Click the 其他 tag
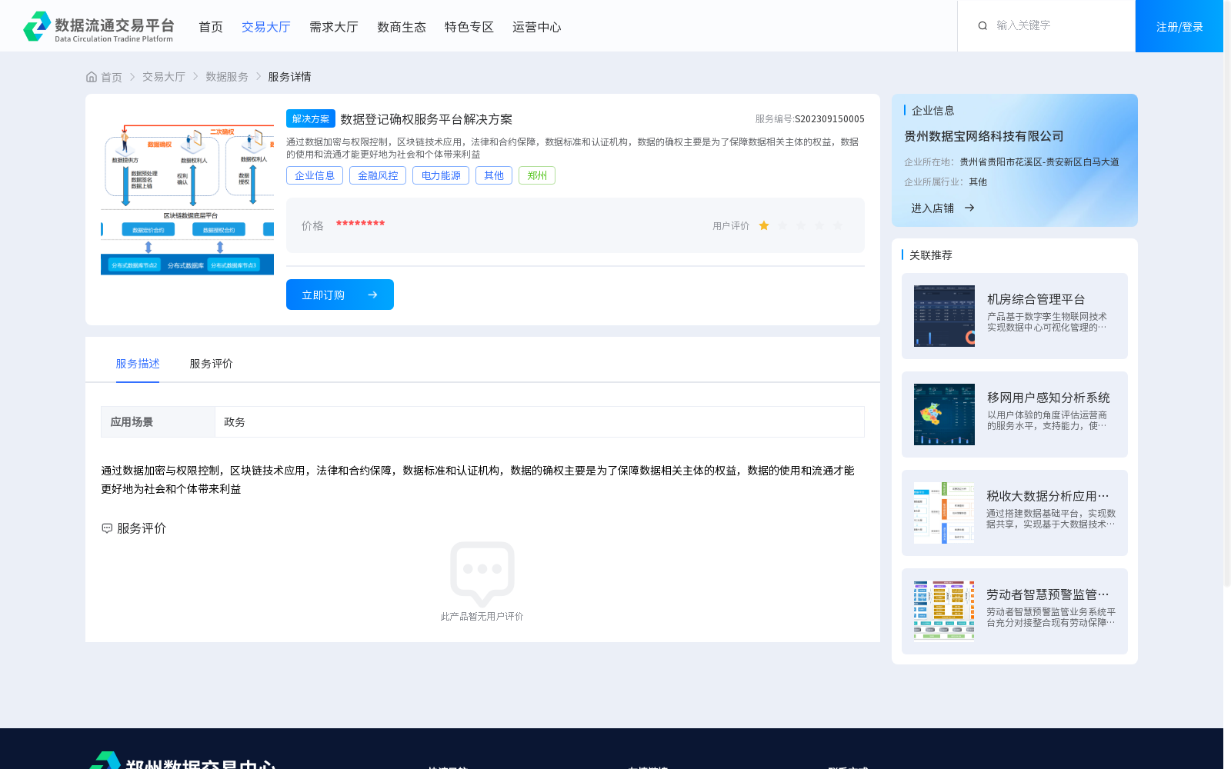 pyautogui.click(x=494, y=175)
